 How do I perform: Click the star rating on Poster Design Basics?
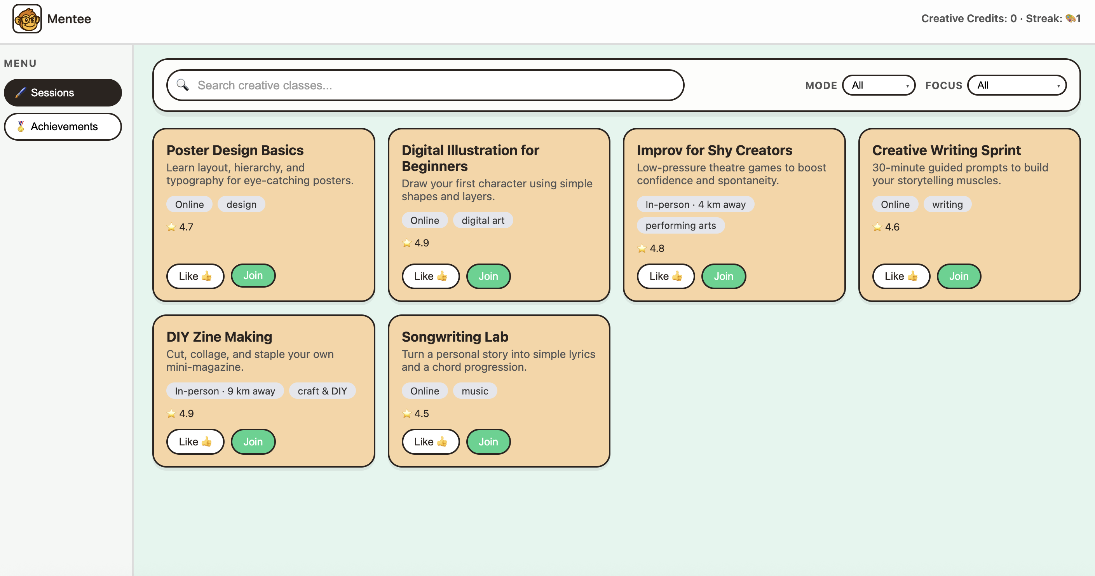tap(171, 227)
